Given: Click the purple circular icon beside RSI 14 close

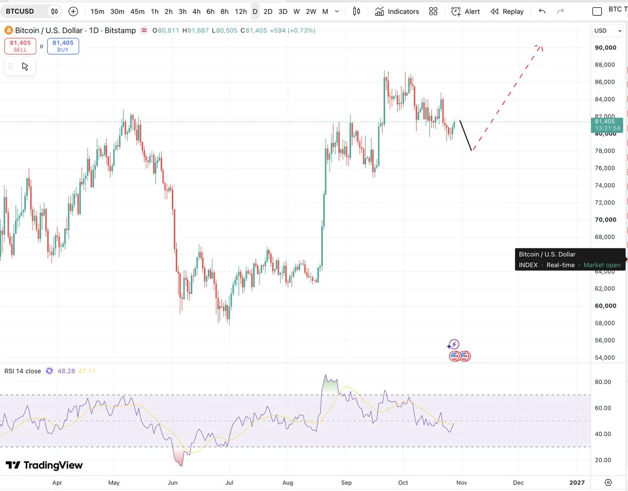Looking at the screenshot, I should (x=49, y=371).
